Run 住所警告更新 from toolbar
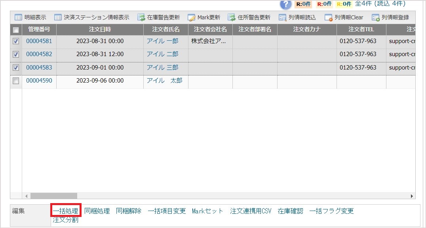The width and height of the screenshot is (426, 228). 249,17
